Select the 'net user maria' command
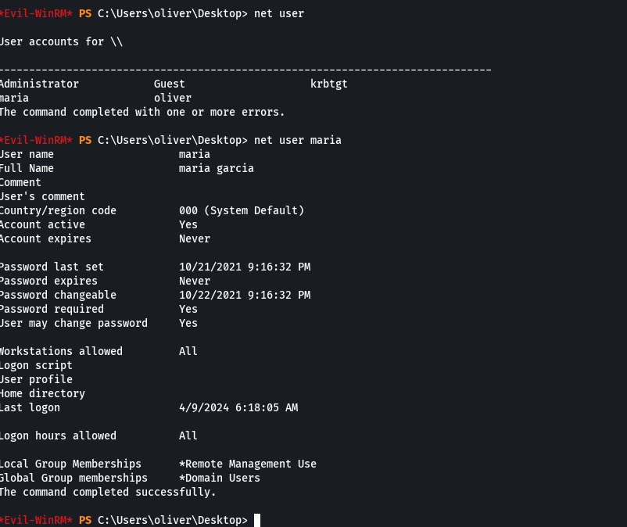Screen dimensions: 627x527 296,140
